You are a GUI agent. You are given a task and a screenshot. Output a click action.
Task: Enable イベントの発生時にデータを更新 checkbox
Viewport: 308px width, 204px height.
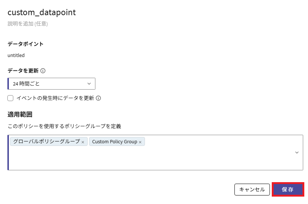pyautogui.click(x=10, y=98)
